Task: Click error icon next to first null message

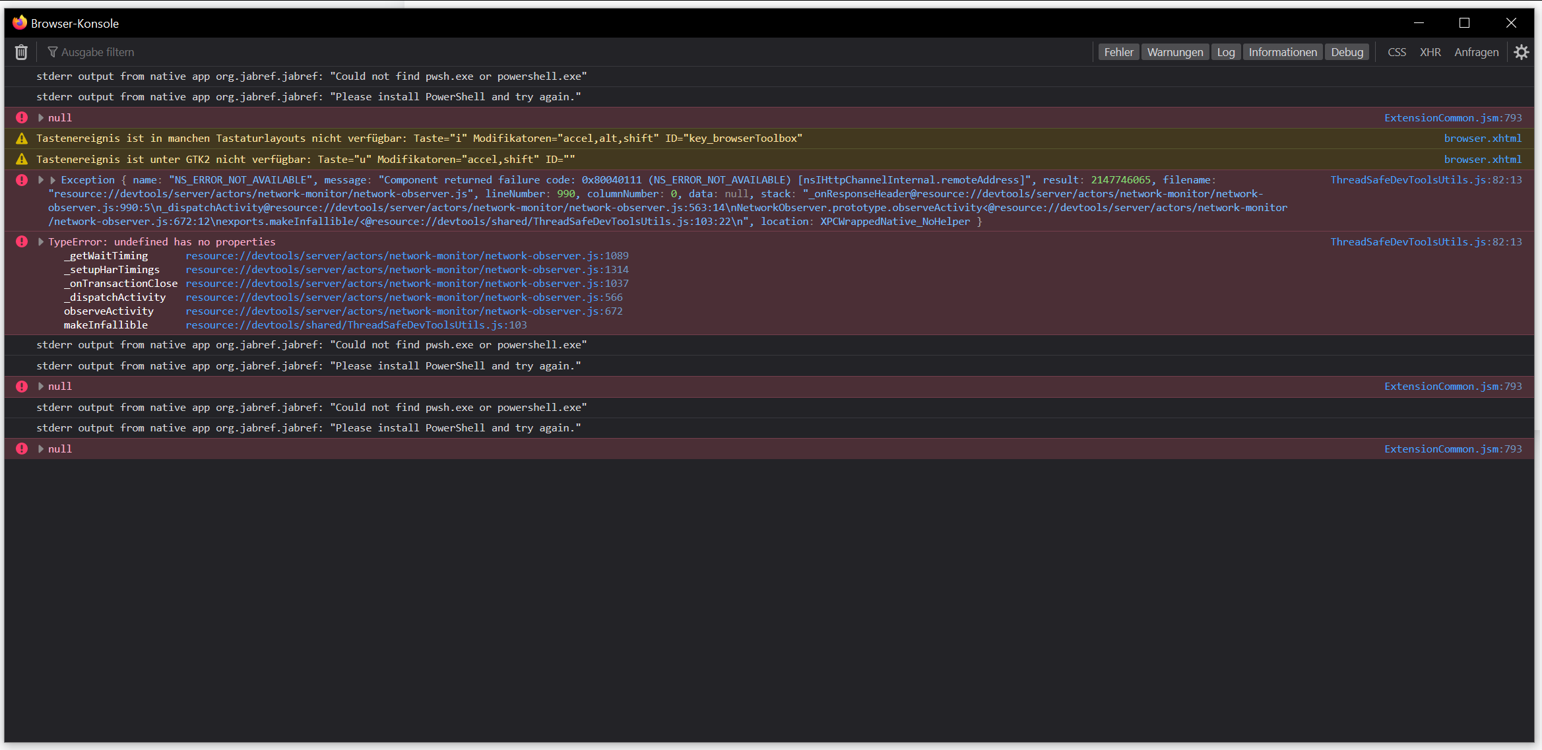Action: 21,117
